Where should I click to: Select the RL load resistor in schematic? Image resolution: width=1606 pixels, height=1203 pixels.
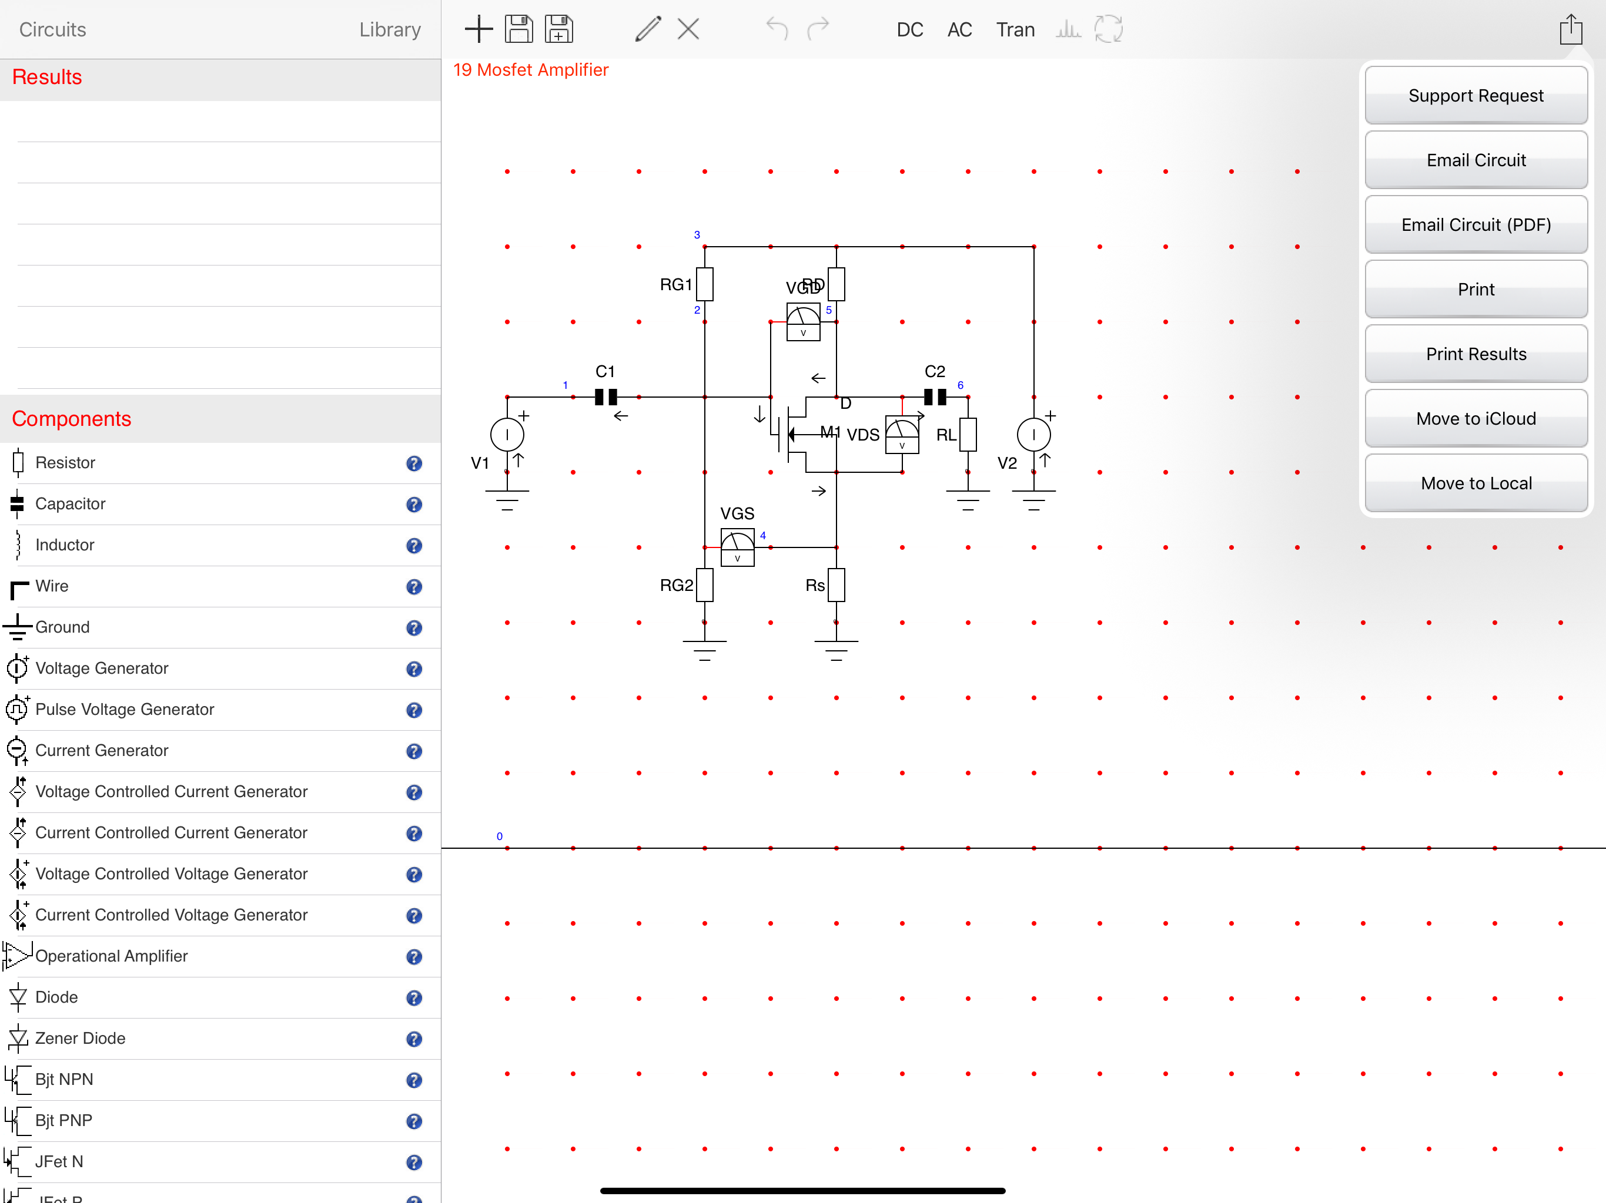click(x=968, y=435)
